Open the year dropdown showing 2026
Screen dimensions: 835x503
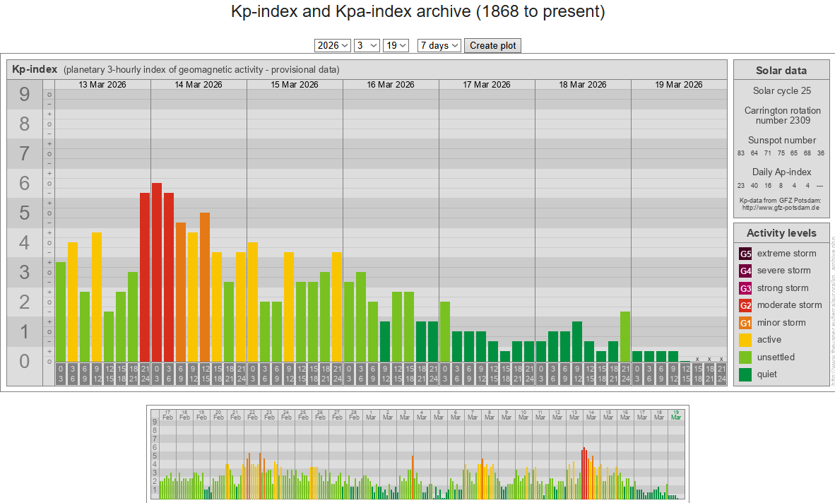pos(332,46)
